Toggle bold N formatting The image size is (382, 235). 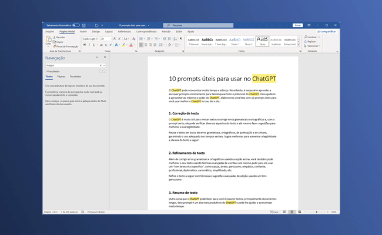(85, 45)
